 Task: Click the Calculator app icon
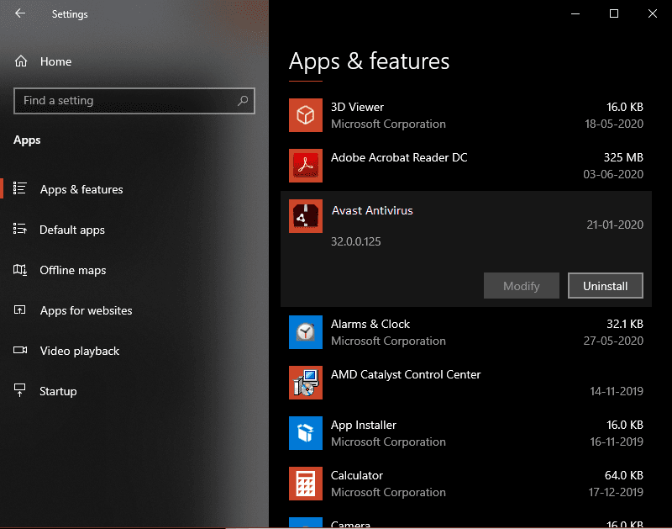306,484
